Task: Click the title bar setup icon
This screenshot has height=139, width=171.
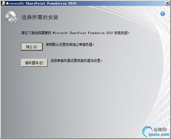Action: [3, 3]
